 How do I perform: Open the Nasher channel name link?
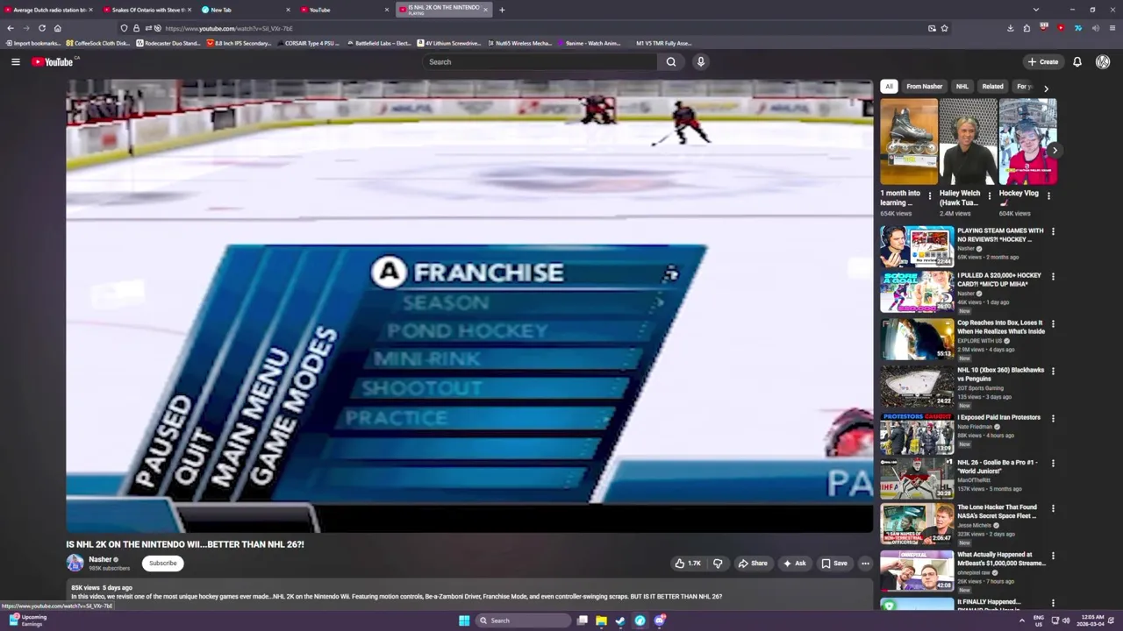click(x=100, y=559)
